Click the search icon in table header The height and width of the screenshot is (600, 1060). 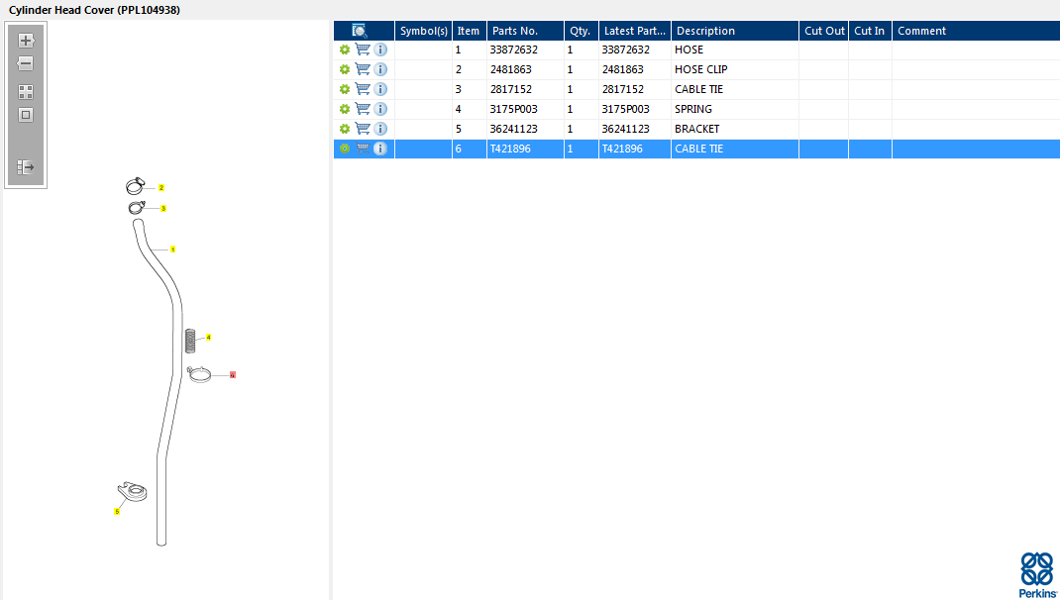(360, 31)
